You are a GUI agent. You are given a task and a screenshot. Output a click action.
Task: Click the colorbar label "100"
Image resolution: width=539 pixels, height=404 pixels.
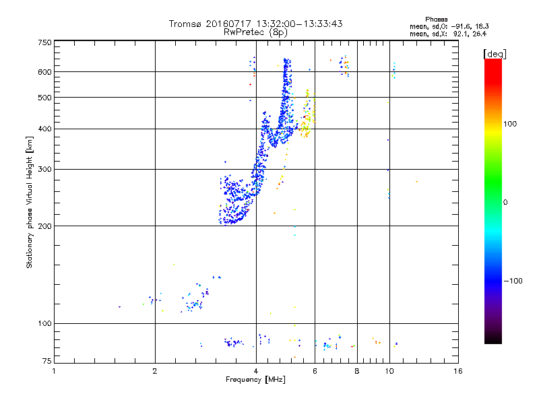click(x=510, y=124)
